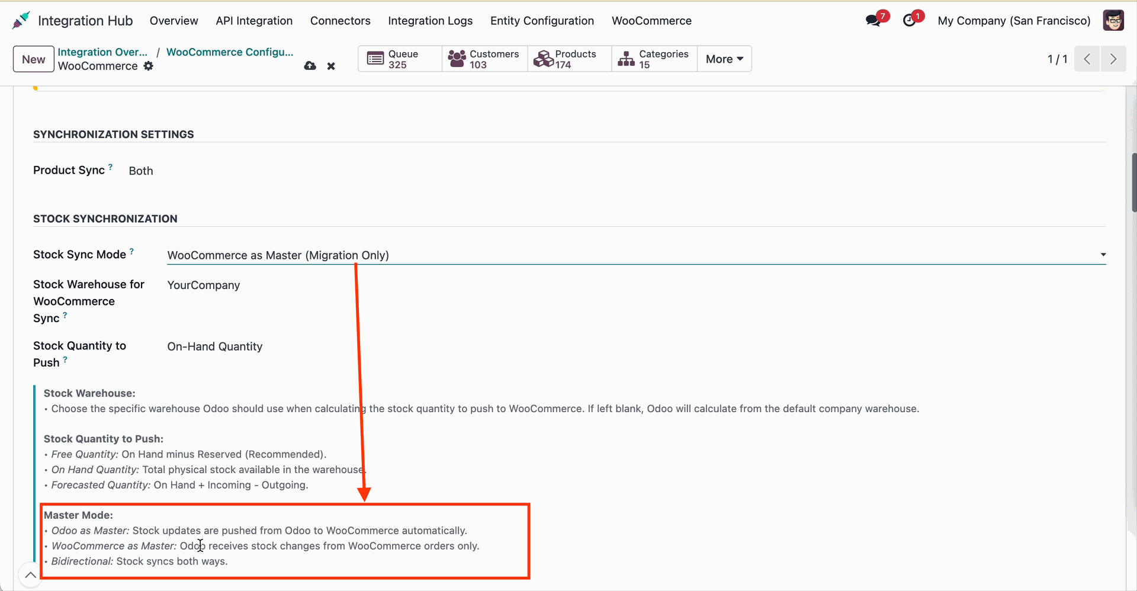Go to the previous record arrow
The image size is (1137, 591).
click(1087, 59)
